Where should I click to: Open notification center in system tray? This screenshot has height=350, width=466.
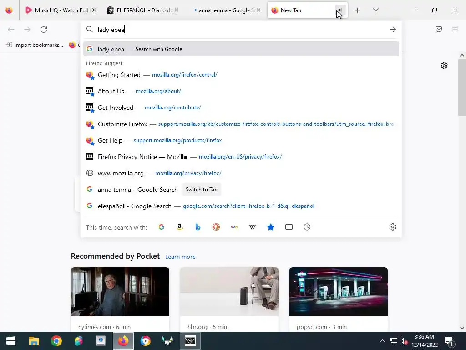click(x=448, y=341)
